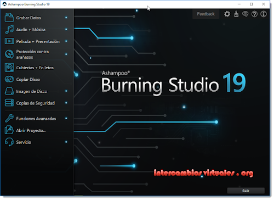Select the Imagen de Disco entry
Image resolution: width=274 pixels, height=200 pixels.
pos(32,91)
